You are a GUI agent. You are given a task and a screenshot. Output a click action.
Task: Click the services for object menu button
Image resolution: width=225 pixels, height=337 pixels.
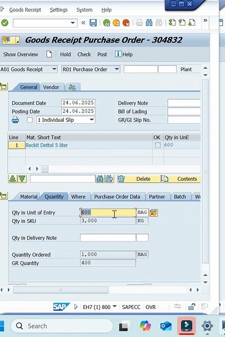tap(11, 40)
